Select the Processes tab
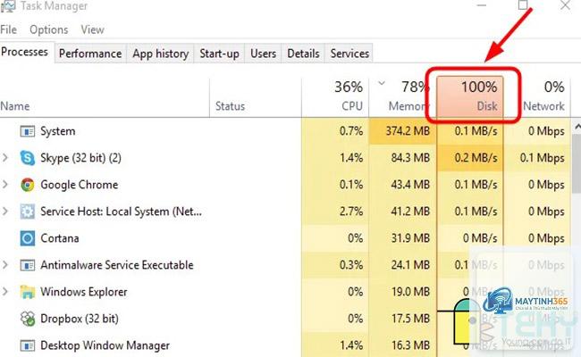Image resolution: width=581 pixels, height=357 pixels. (x=24, y=52)
